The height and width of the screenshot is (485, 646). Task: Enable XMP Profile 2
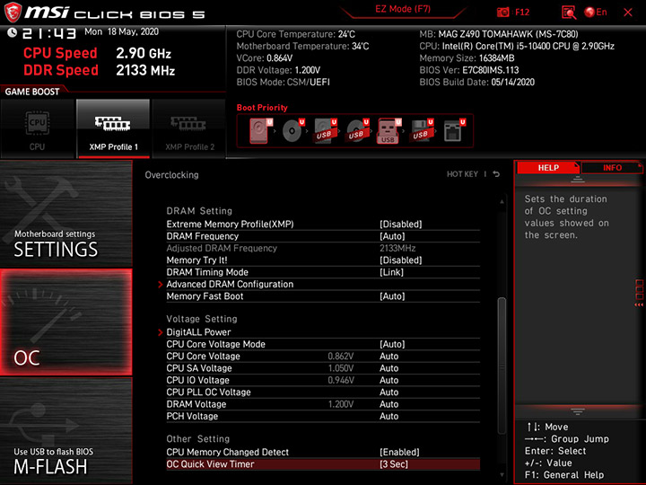189,128
